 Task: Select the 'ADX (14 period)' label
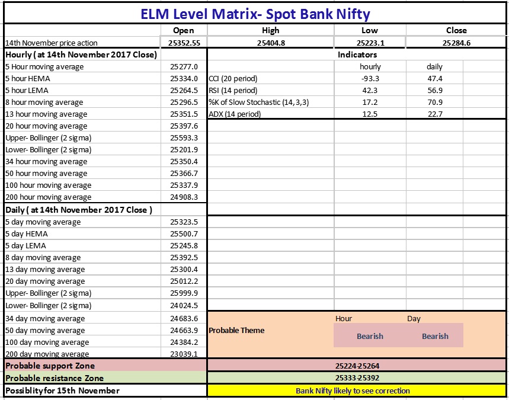pos(235,114)
